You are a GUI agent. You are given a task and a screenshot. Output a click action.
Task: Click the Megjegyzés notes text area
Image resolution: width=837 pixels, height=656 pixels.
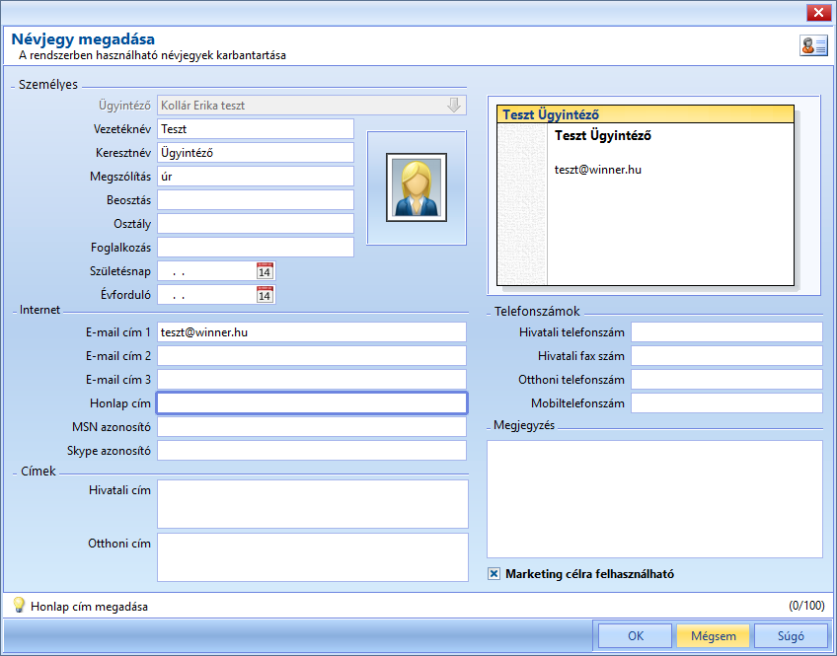[x=654, y=499]
